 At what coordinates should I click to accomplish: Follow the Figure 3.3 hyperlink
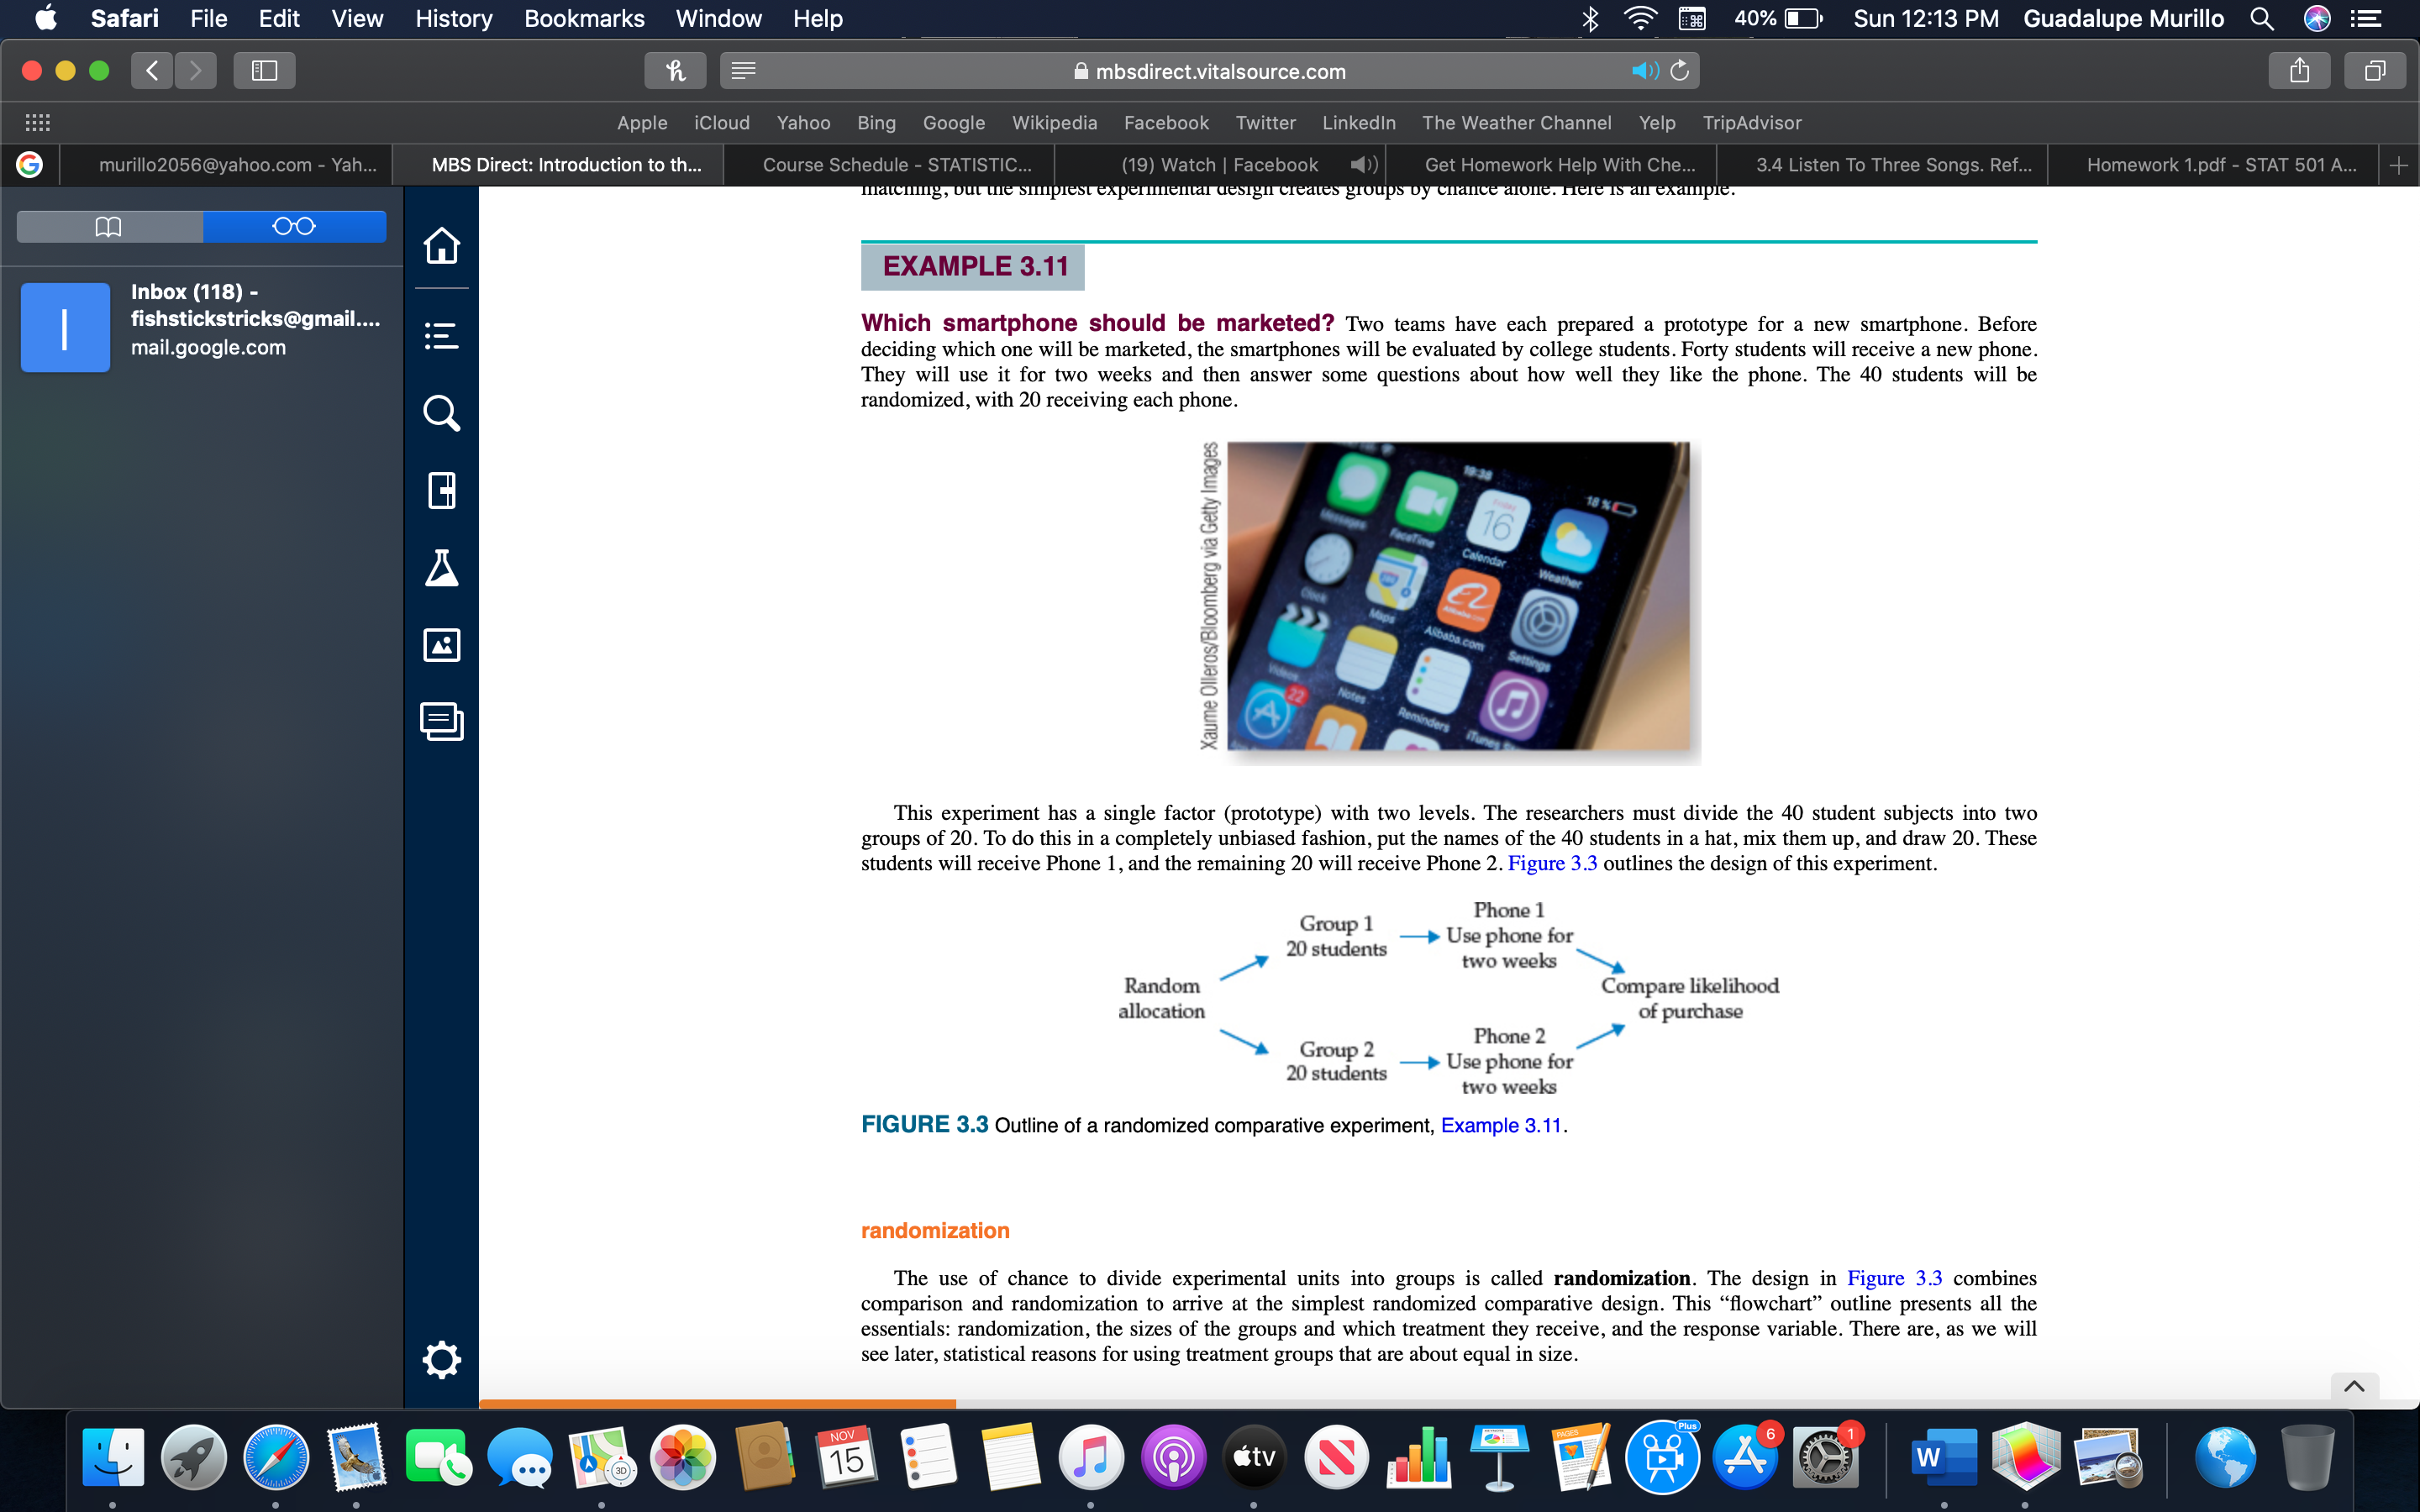[1553, 862]
